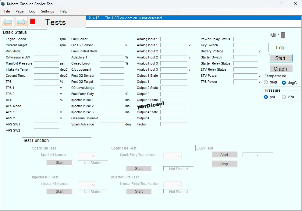Click the 'Output 1 State' label

[x=147, y=76]
